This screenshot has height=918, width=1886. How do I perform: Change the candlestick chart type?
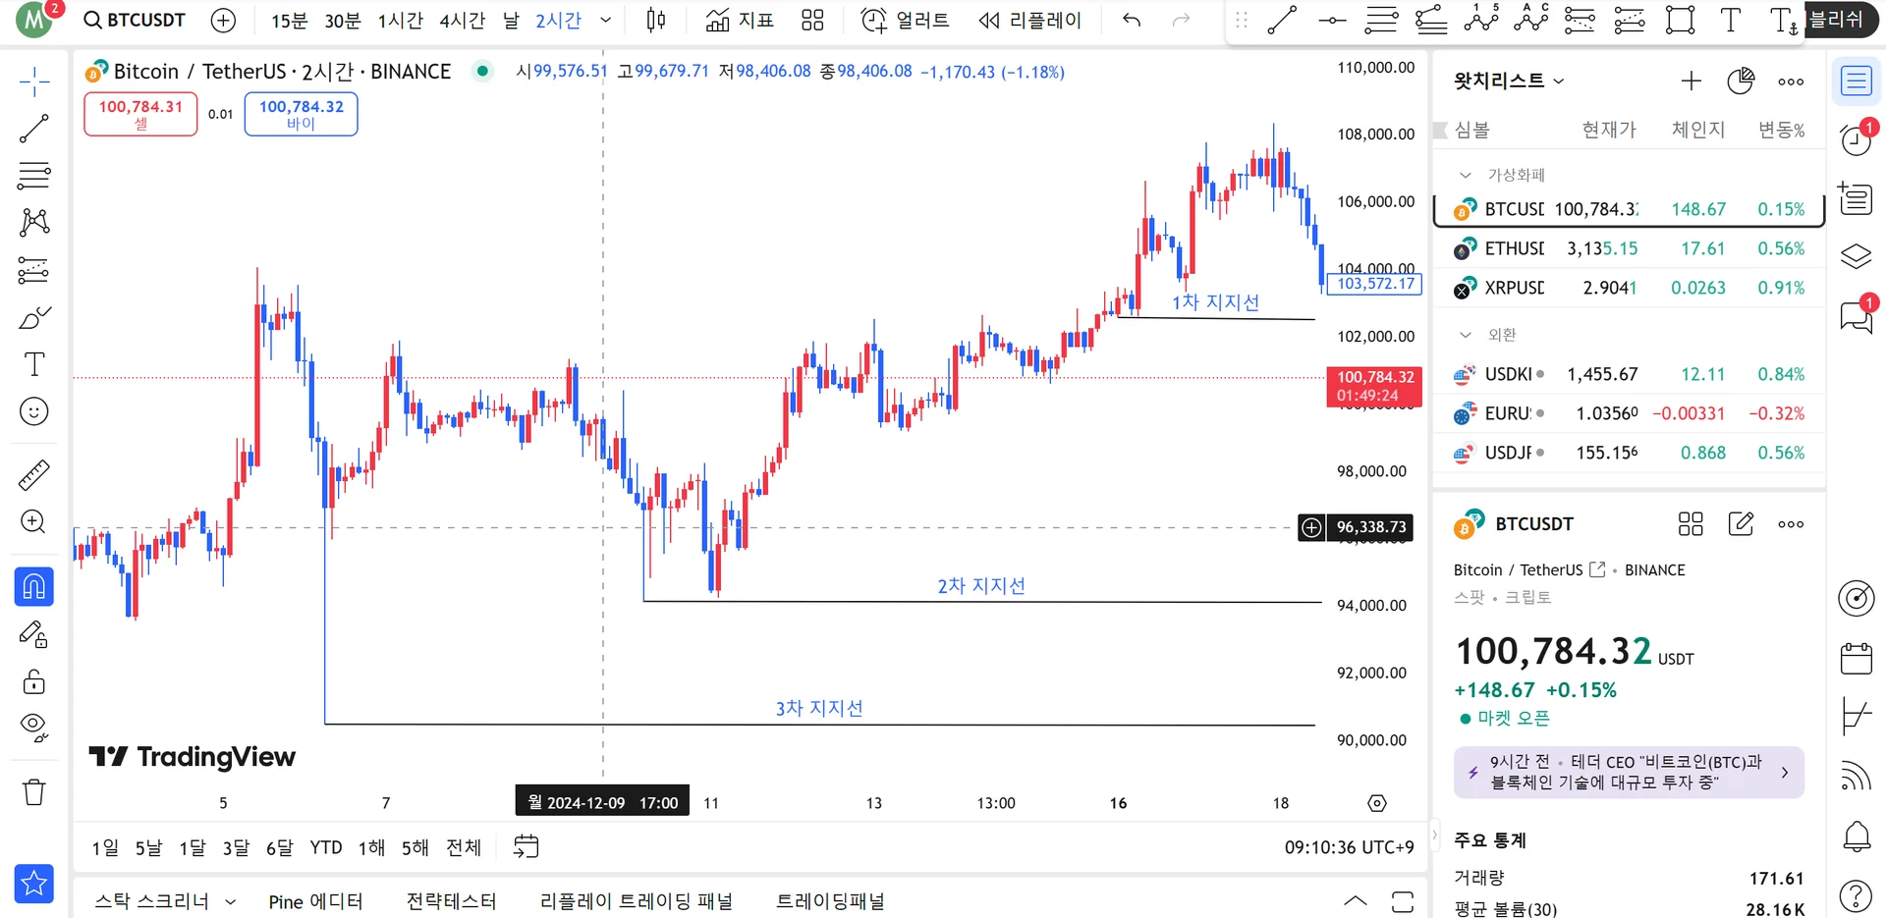point(656,21)
